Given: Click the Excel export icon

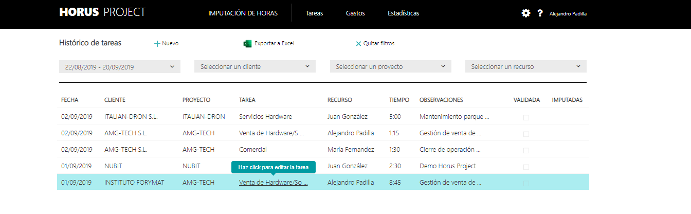Looking at the screenshot, I should click(x=247, y=44).
